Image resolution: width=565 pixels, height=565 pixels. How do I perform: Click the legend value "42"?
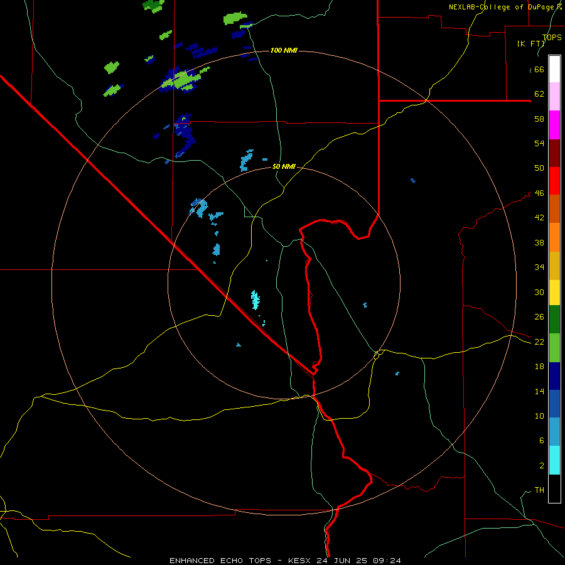[x=539, y=217]
